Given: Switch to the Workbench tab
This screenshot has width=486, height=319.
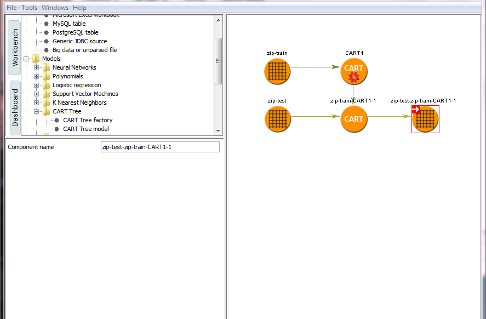Looking at the screenshot, I should click(15, 48).
